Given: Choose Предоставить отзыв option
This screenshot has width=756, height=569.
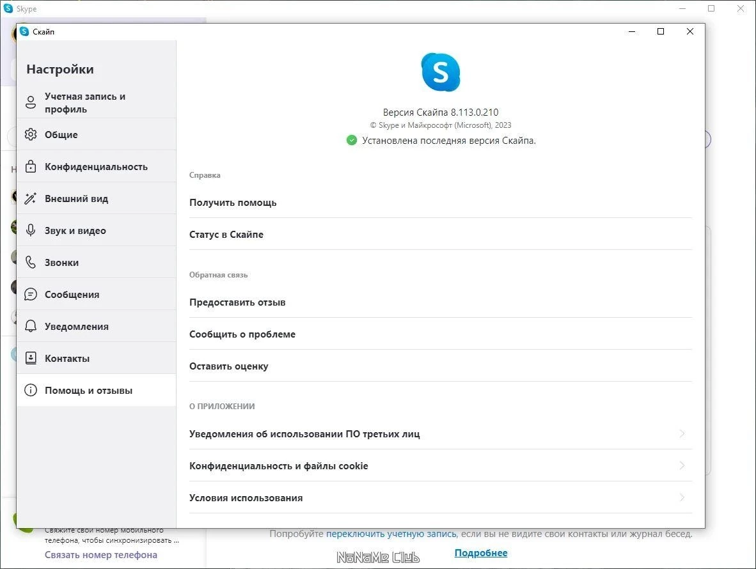Looking at the screenshot, I should (441, 302).
